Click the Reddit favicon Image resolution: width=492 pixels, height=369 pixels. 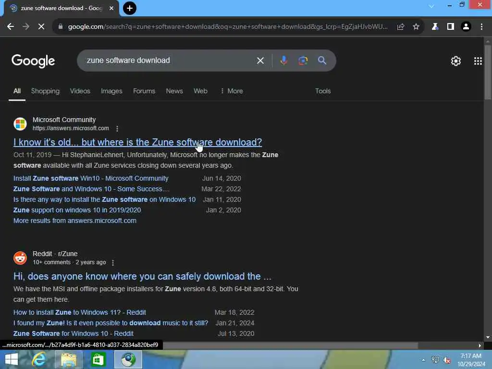pos(20,258)
